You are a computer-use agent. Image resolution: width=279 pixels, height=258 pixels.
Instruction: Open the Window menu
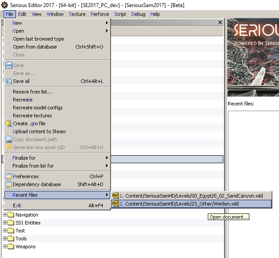click(55, 14)
